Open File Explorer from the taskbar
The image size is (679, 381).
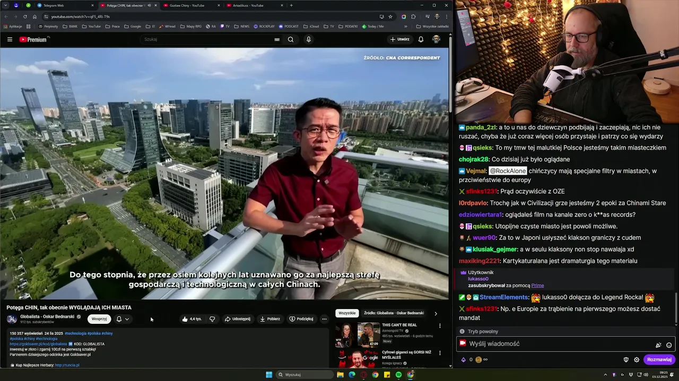[340, 375]
